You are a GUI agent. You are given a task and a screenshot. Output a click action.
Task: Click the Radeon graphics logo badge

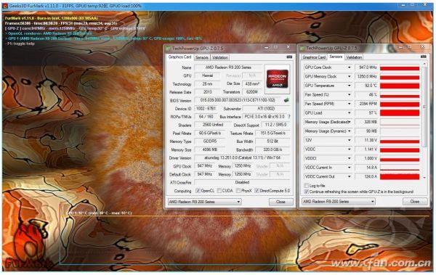coord(278,79)
